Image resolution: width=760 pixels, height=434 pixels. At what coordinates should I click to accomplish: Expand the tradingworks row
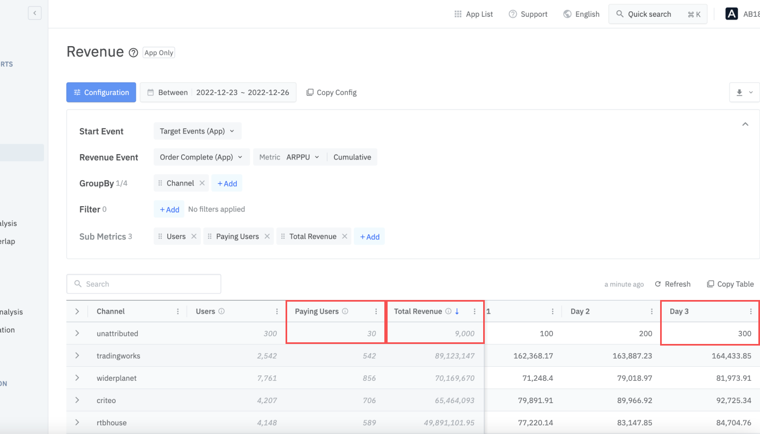coord(77,356)
